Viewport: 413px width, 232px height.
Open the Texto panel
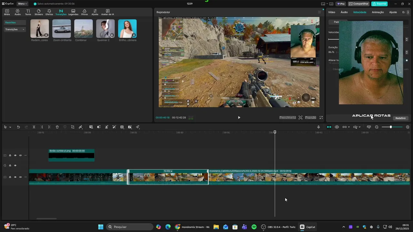point(28,12)
